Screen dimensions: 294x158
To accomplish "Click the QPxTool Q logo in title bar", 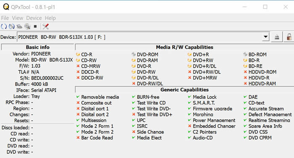I will (6, 7).
